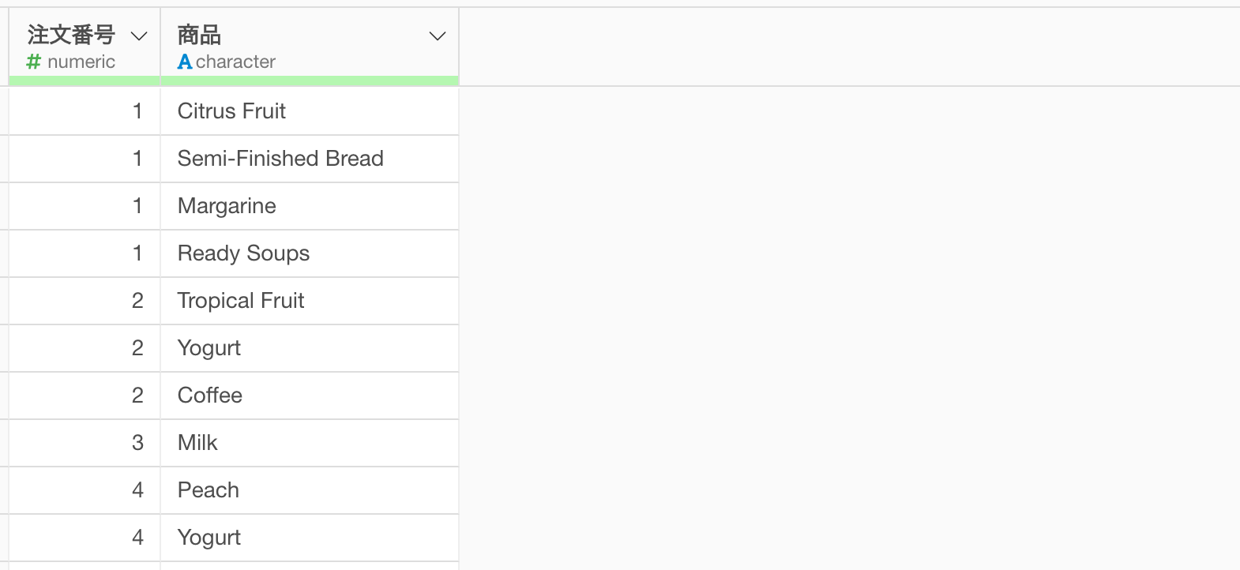
Task: Click the order number 3 cell
Action: [x=85, y=443]
